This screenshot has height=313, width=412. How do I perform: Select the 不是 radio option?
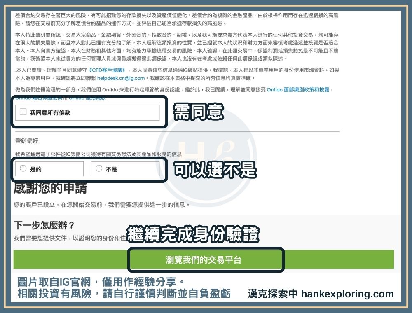coord(99,168)
